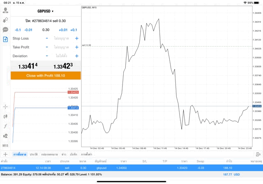Edit the Stop Loss value field
Viewport: 263px width, 184px height.
[x=61, y=38]
